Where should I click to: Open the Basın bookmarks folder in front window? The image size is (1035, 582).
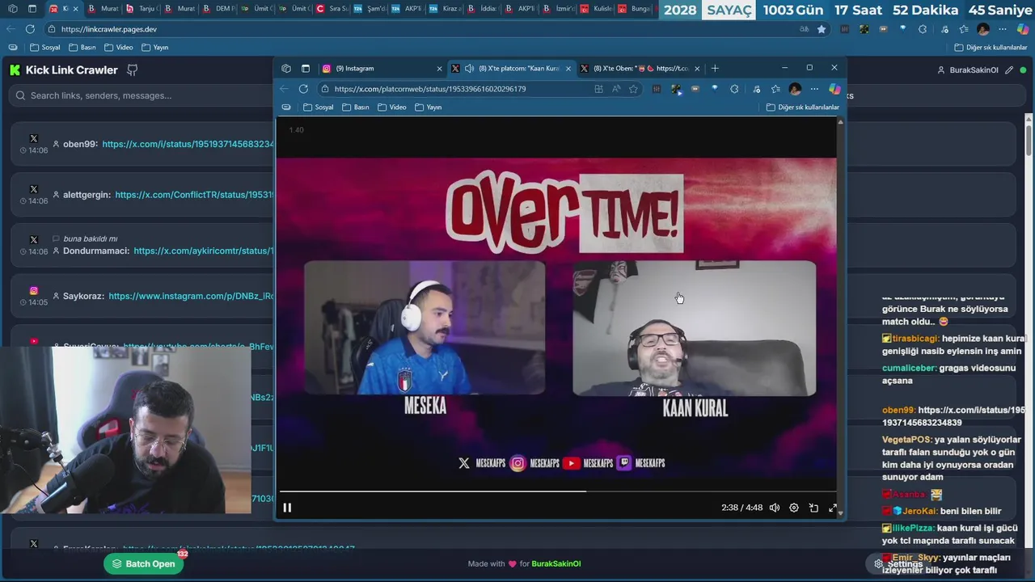pos(356,108)
